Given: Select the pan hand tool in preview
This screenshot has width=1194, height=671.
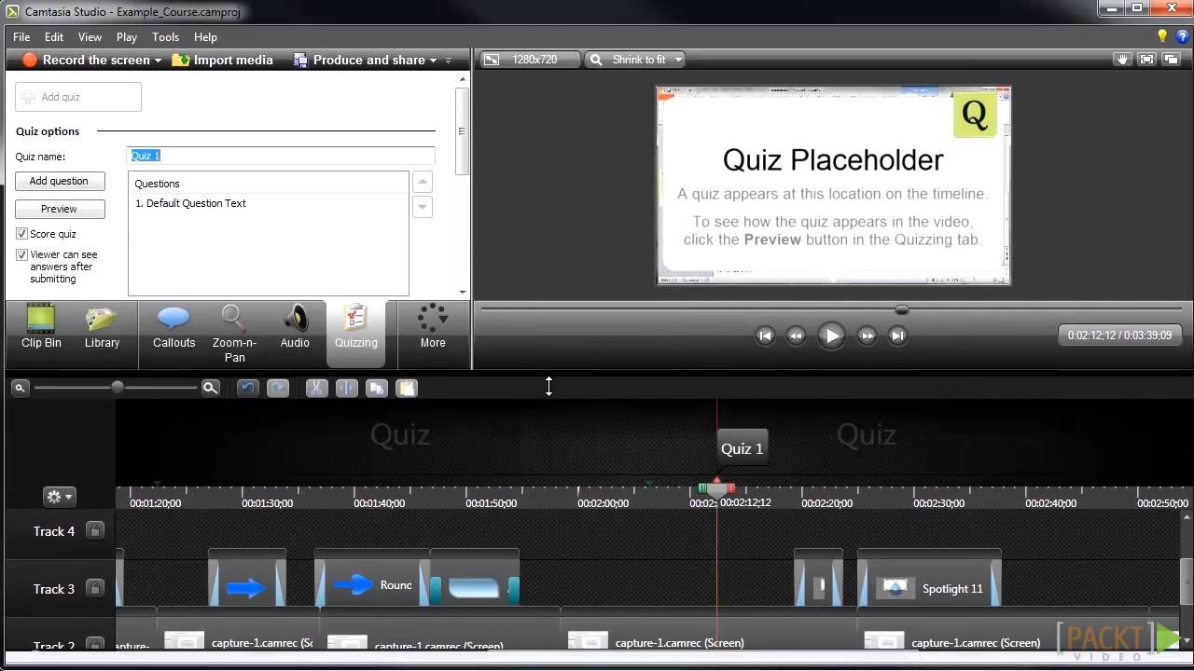Looking at the screenshot, I should point(1122,60).
